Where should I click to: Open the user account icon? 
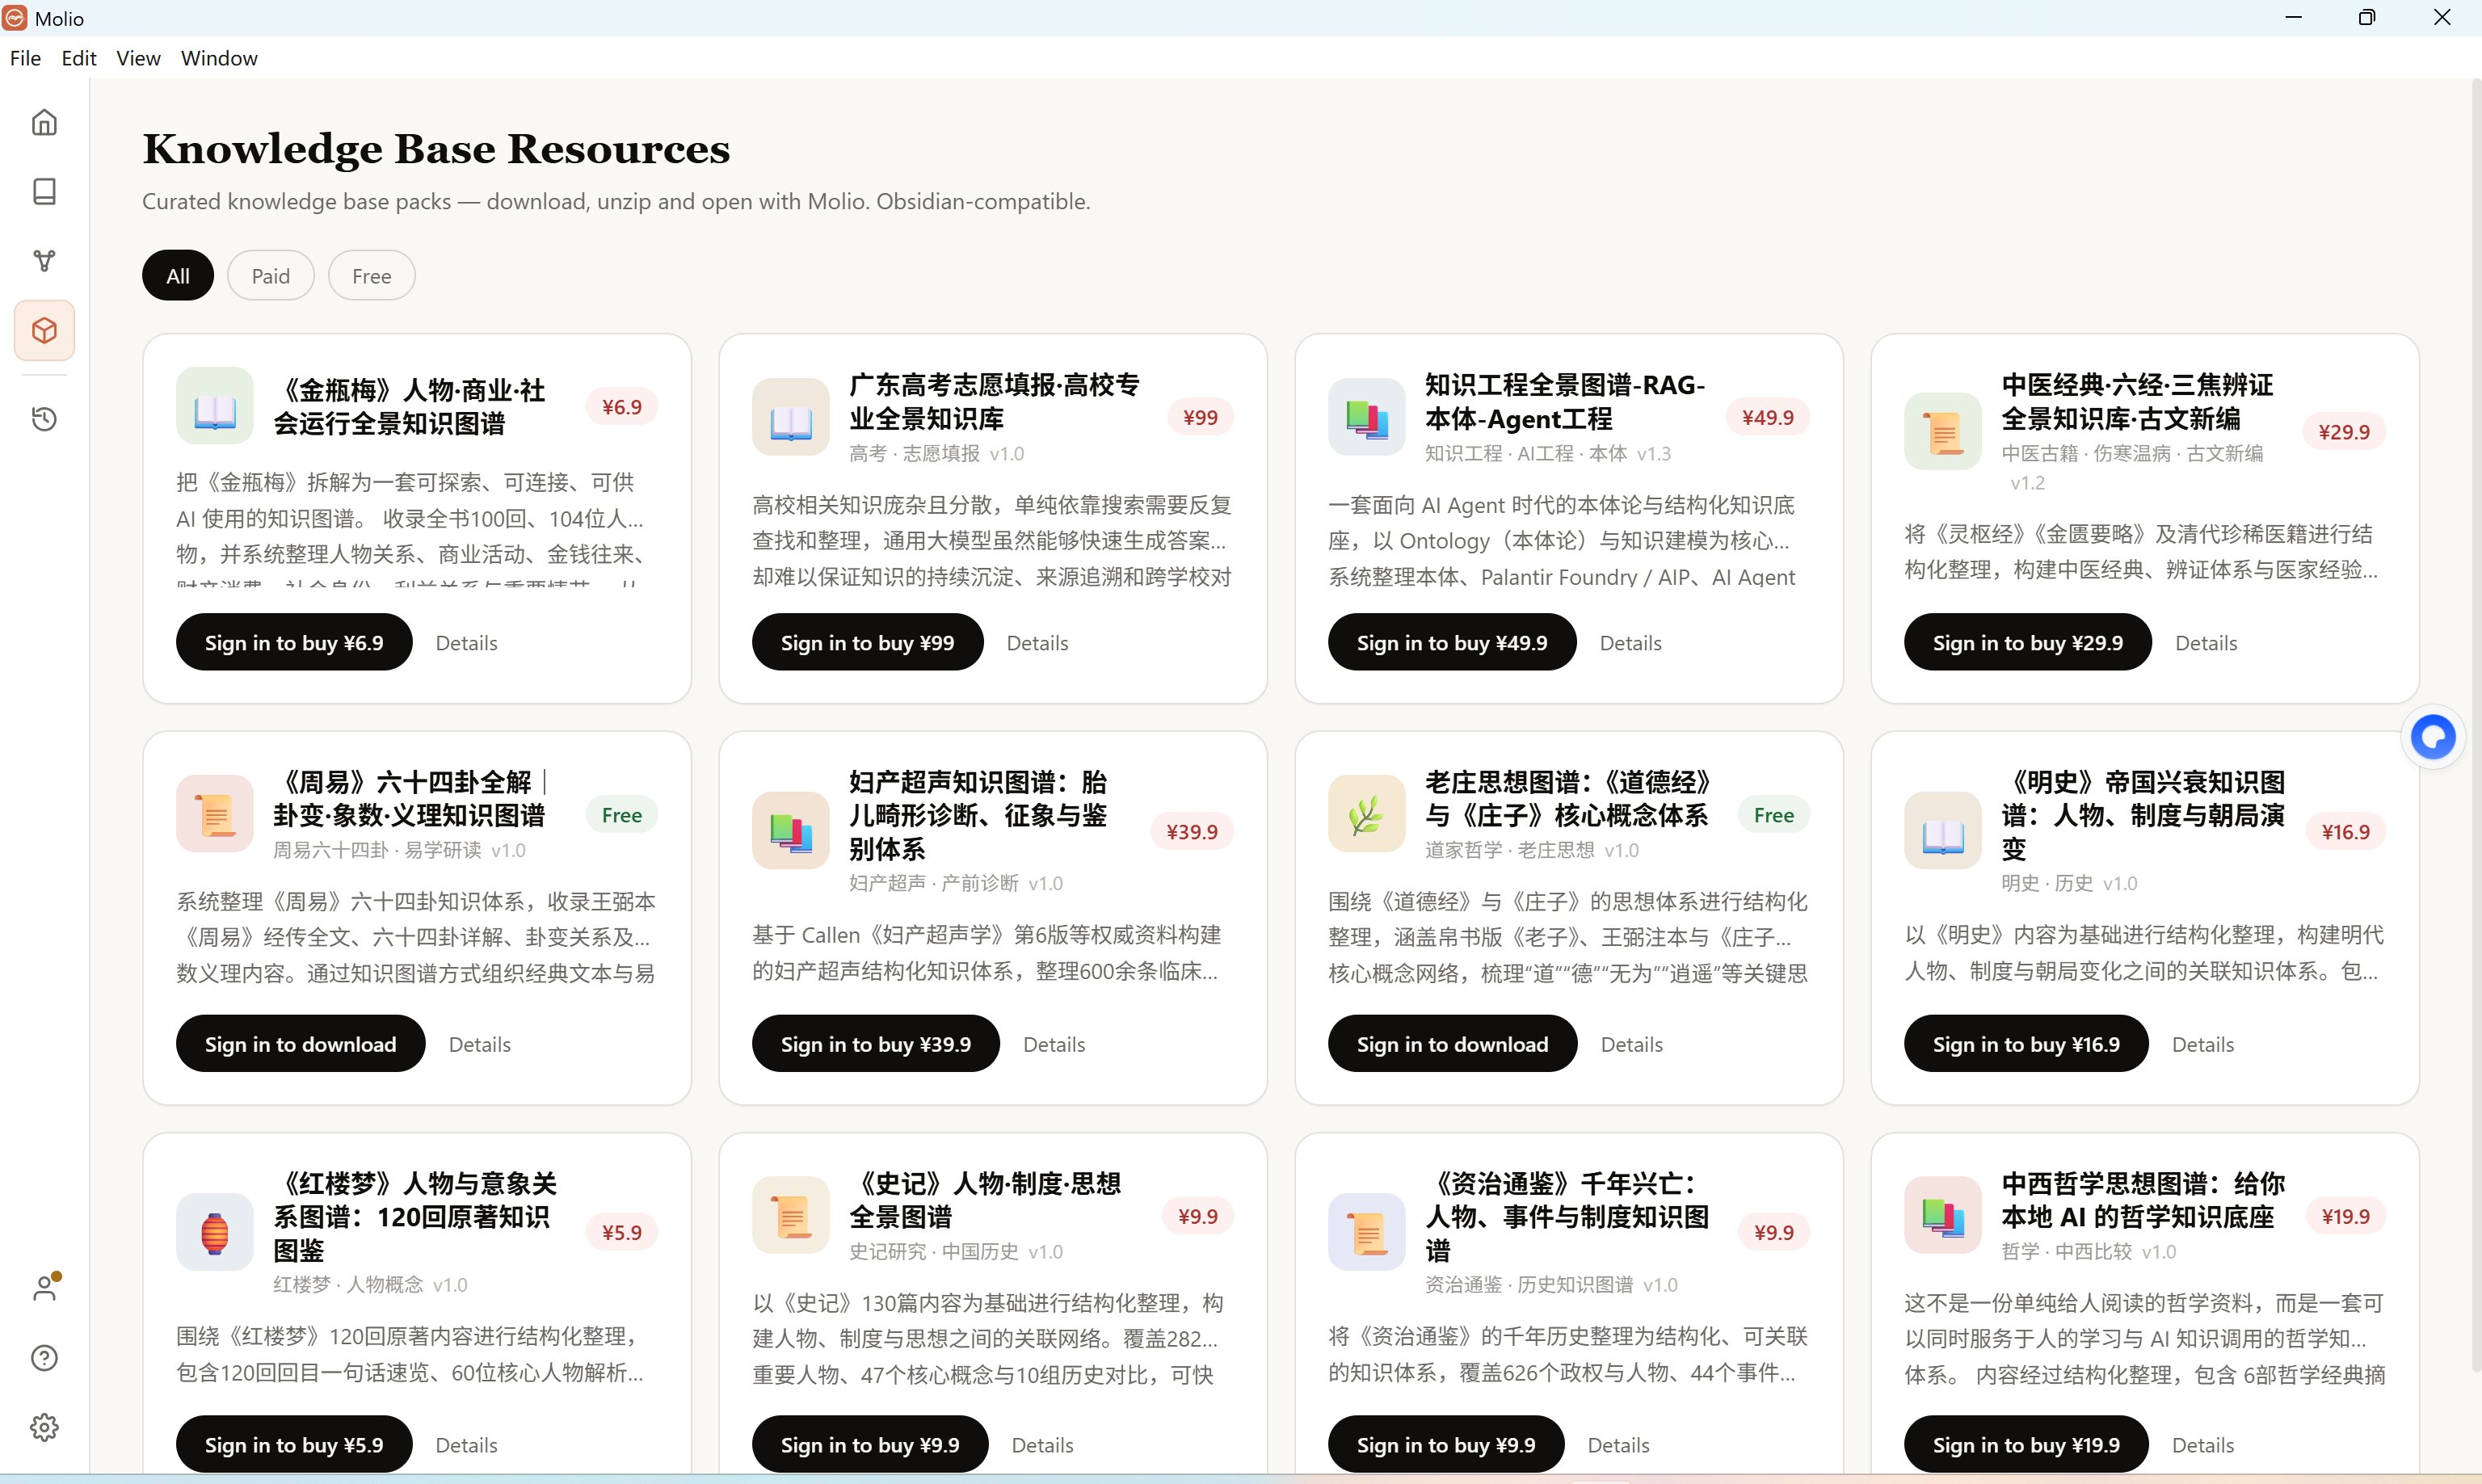coord(44,1288)
